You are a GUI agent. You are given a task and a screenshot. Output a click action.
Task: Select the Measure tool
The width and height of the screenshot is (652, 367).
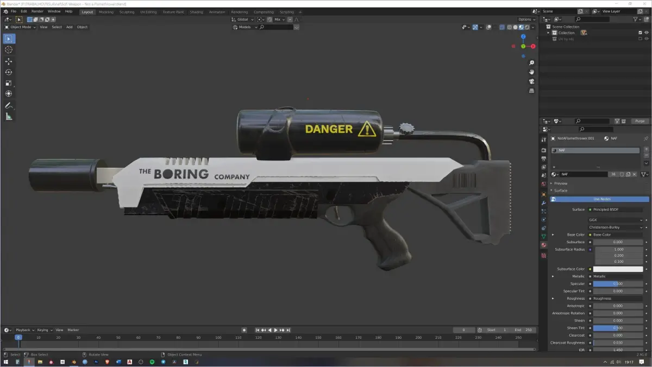[x=9, y=116]
